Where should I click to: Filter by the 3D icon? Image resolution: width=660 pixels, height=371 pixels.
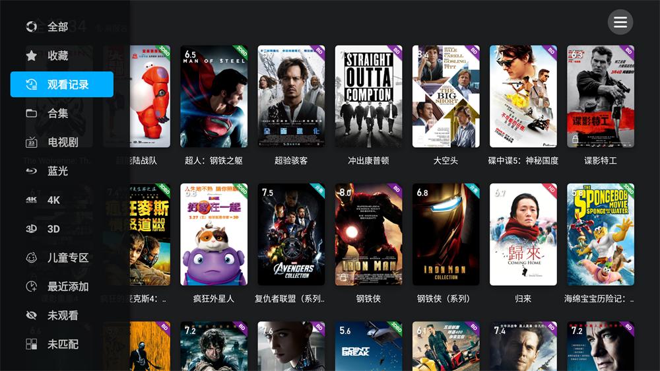pos(32,228)
